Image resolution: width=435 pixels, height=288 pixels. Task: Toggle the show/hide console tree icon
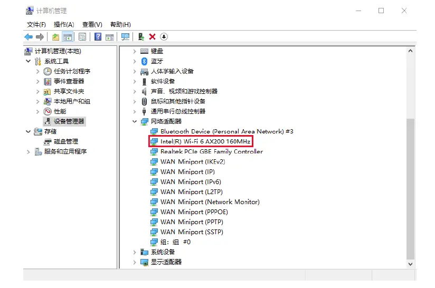pyautogui.click(x=68, y=36)
